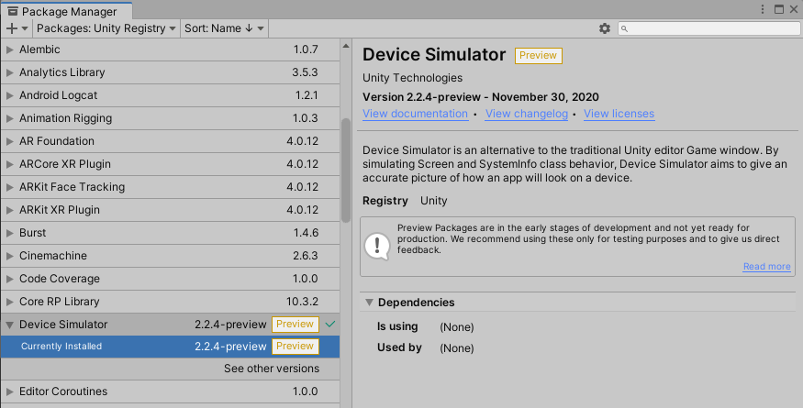The image size is (803, 408).
Task: Click the Version 2.2.4-preview date line
Action: point(481,97)
